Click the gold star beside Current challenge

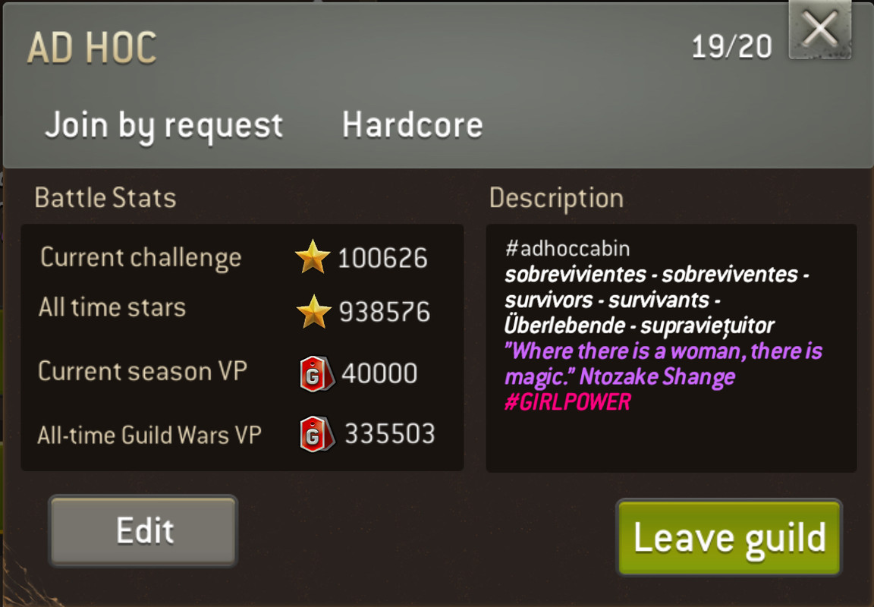[312, 257]
